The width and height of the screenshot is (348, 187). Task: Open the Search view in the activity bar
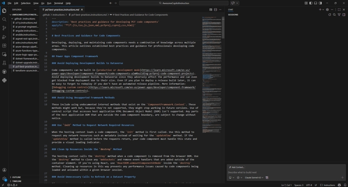coord(4,19)
